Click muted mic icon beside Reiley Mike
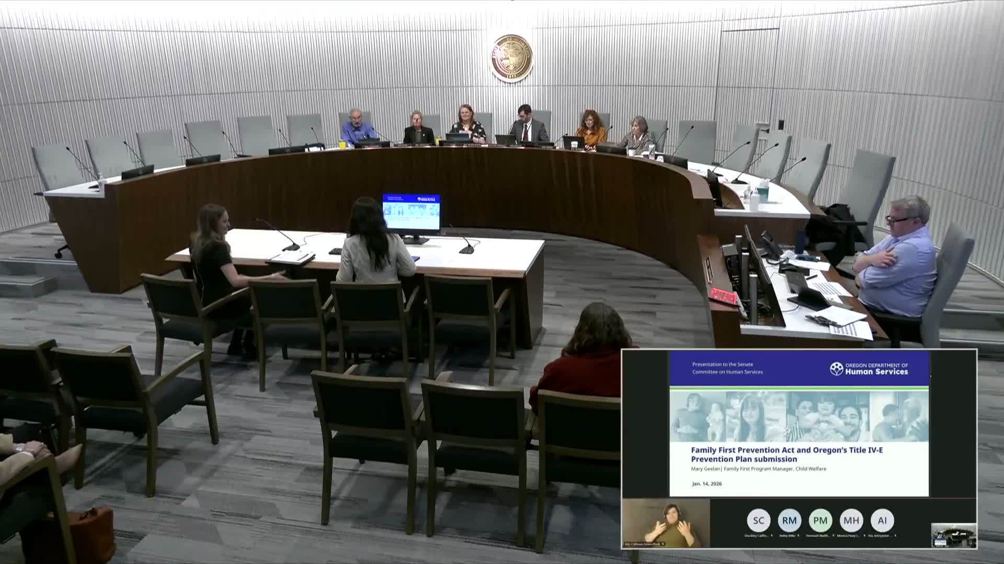 coord(798,535)
